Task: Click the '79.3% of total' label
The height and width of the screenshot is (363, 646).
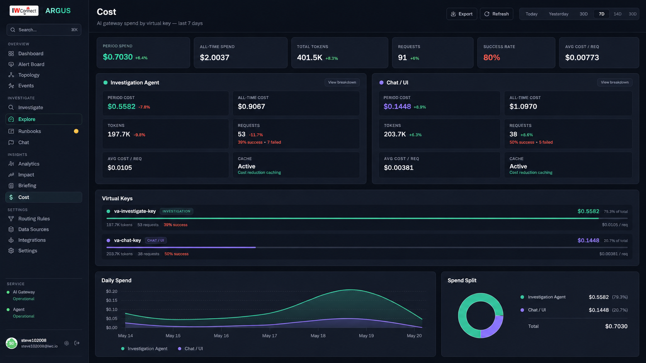Action: (615, 212)
